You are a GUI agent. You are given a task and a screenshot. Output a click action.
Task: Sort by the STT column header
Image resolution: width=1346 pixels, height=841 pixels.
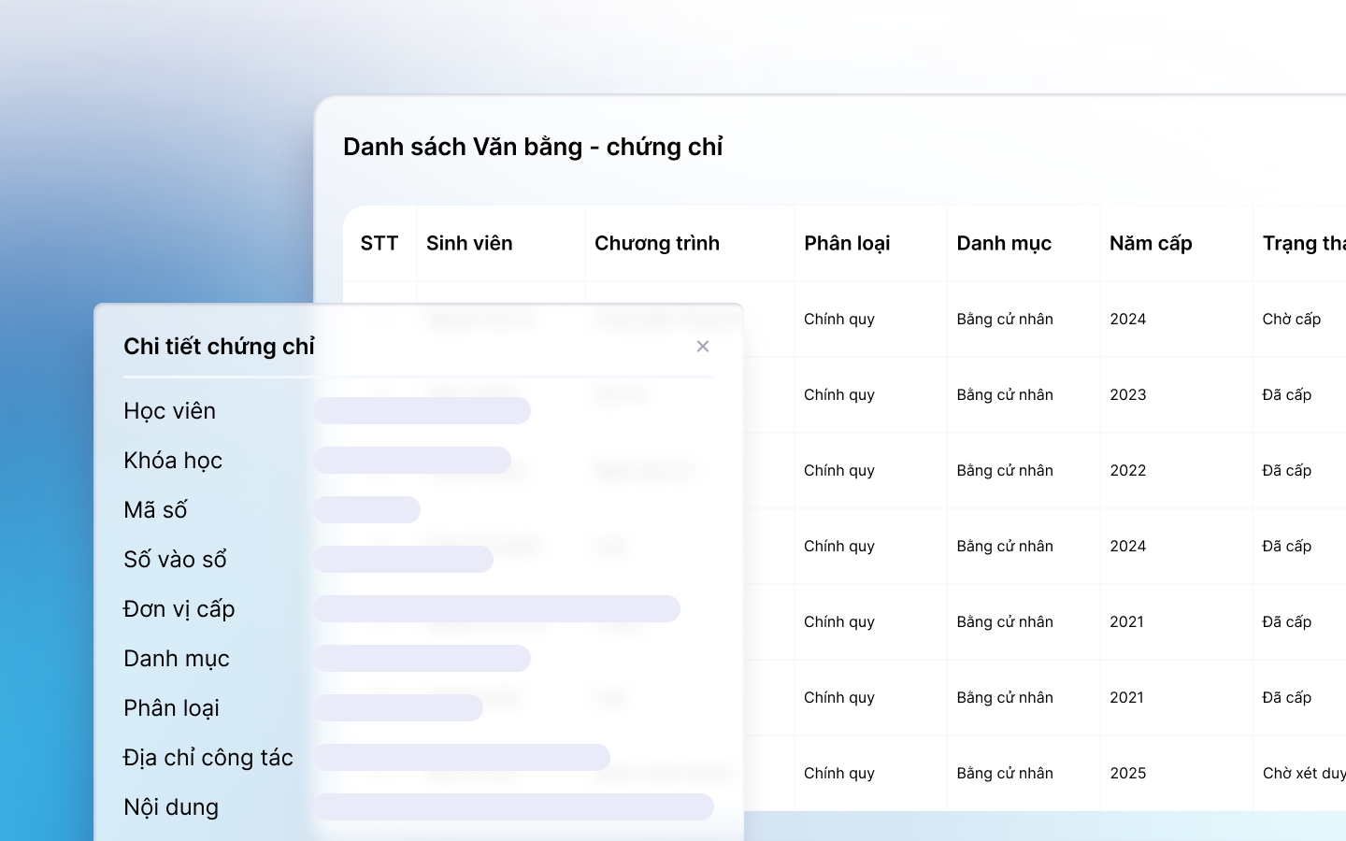tap(379, 244)
